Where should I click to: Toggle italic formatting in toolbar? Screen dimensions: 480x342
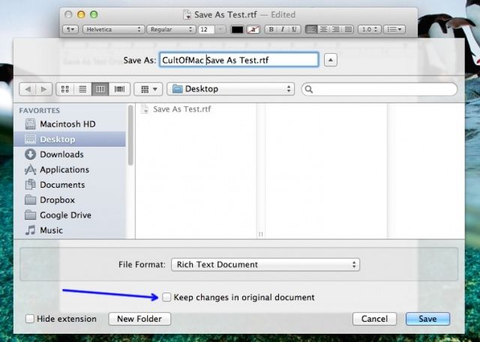[x=283, y=29]
